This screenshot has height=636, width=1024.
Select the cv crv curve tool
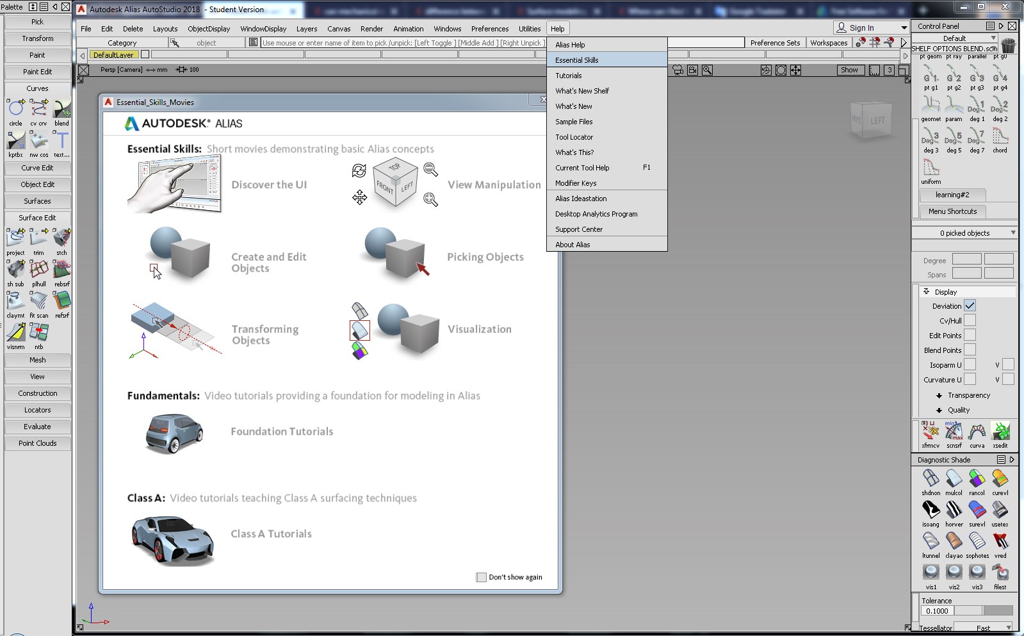coord(38,108)
